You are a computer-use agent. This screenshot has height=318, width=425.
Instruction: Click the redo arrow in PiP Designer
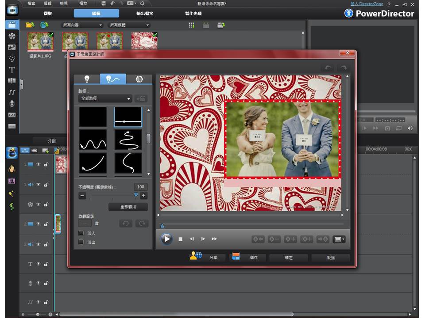pyautogui.click(x=344, y=68)
